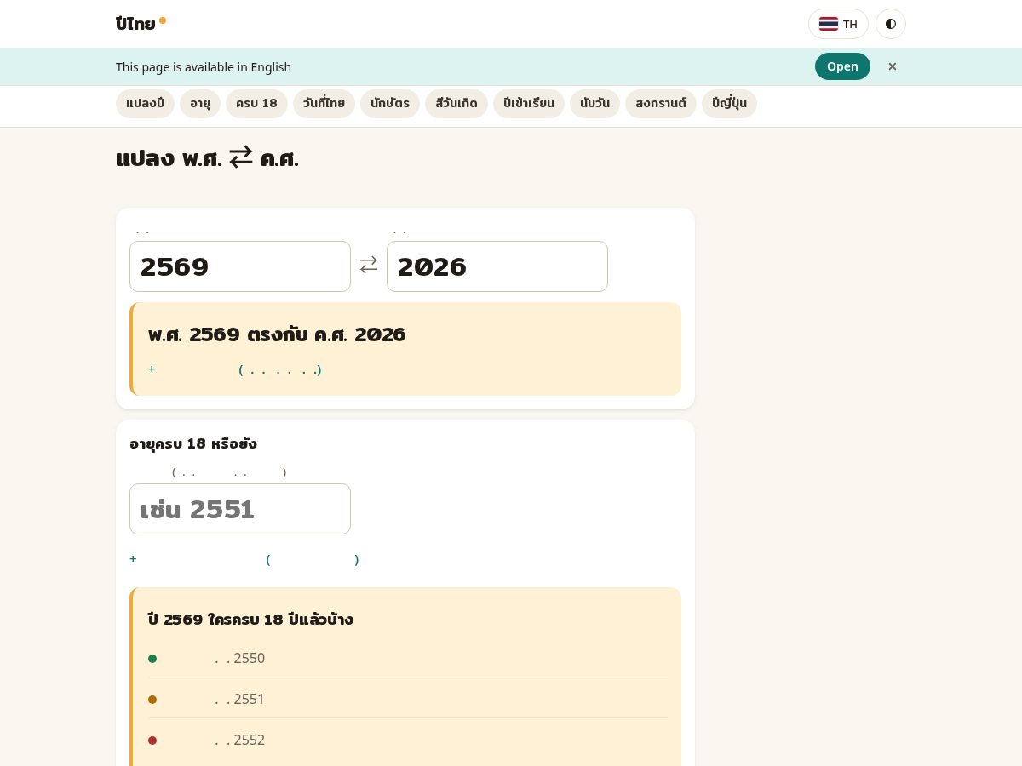
Task: Click the birth year field เช่น 2551
Action: 240,509
